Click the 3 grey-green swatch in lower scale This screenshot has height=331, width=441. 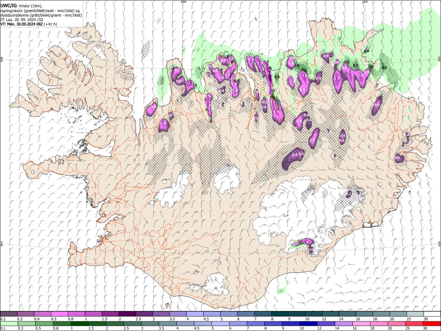[x=150, y=323]
